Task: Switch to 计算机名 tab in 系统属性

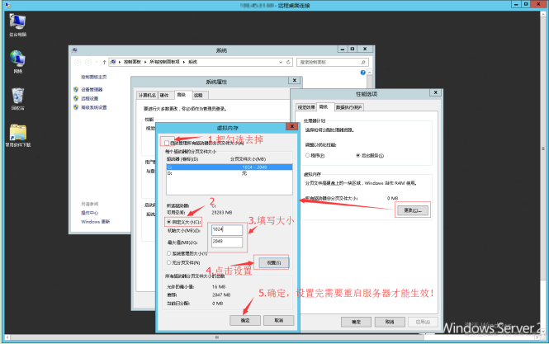Action: tap(147, 96)
